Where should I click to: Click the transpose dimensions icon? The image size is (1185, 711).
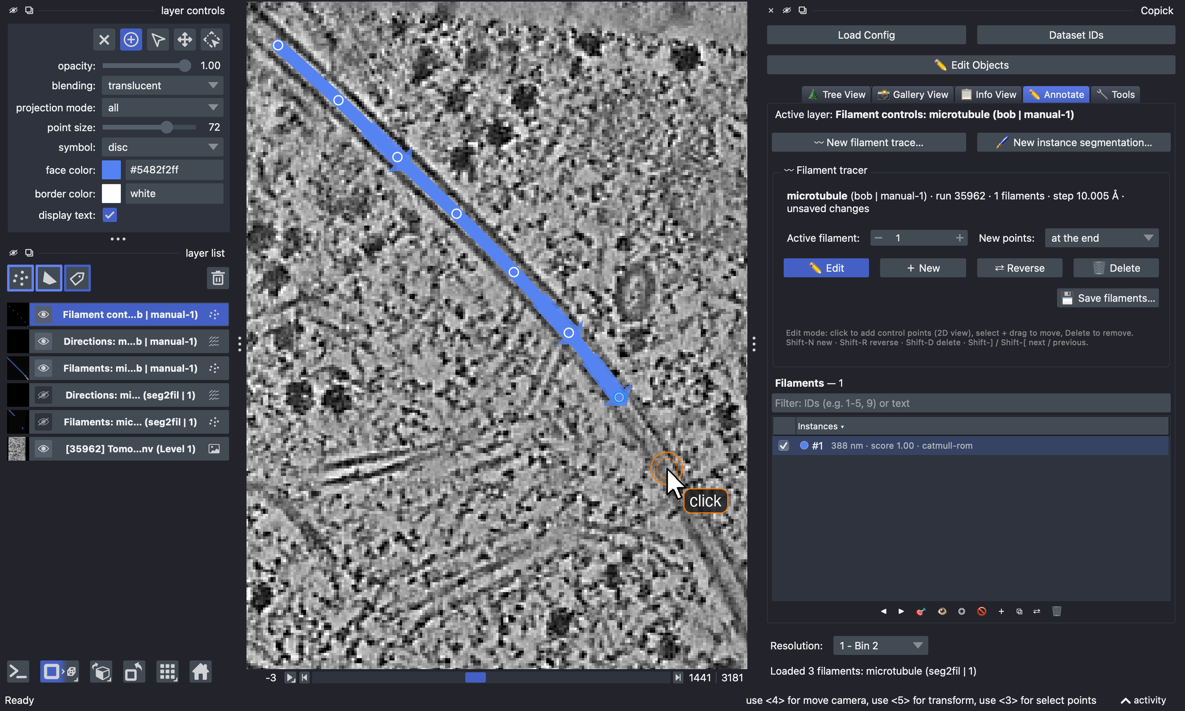(134, 672)
